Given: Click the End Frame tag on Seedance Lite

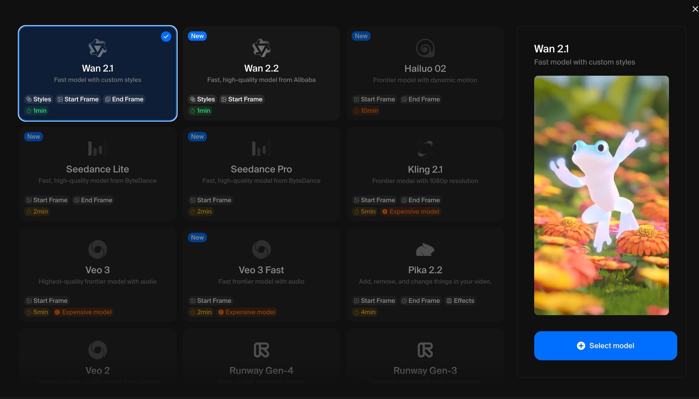Looking at the screenshot, I should [x=93, y=200].
